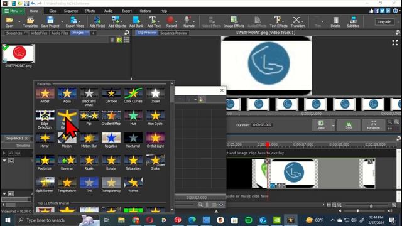Expand video track collapse triangle
The image size is (402, 226).
point(4,161)
